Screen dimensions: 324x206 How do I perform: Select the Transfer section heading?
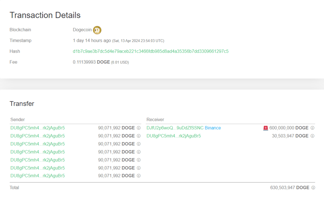click(22, 103)
